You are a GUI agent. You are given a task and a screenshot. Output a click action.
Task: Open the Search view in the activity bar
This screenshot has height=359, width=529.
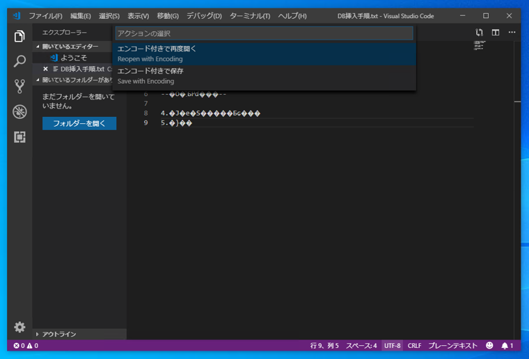(19, 61)
